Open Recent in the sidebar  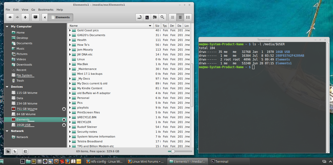21,70
